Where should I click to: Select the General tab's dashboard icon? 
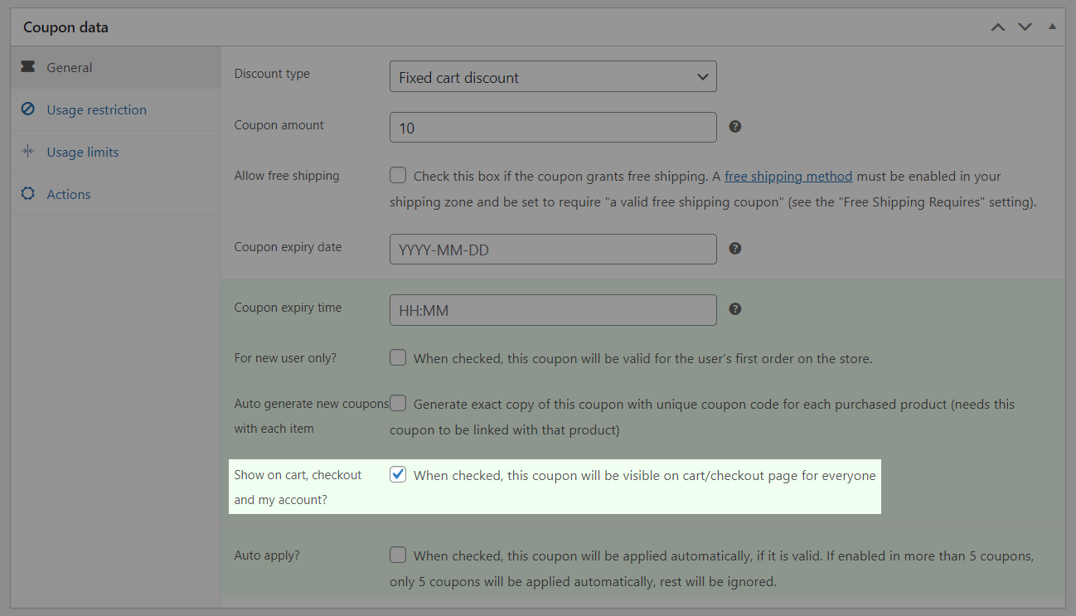point(28,67)
